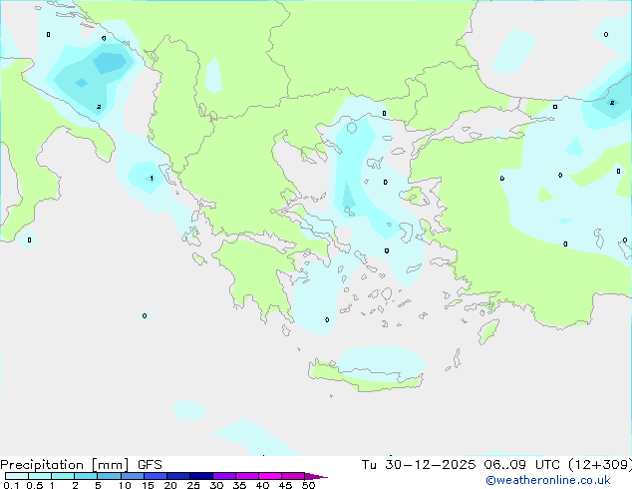The image size is (632, 489).
Task: Click the 0.1 mm lightest cyan legend swatch
Action: [17, 476]
